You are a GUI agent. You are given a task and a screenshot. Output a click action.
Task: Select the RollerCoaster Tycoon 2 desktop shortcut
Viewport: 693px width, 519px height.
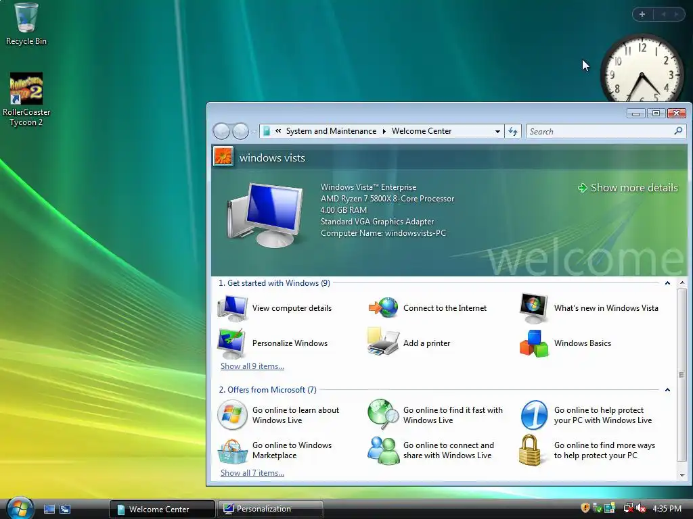(x=26, y=100)
